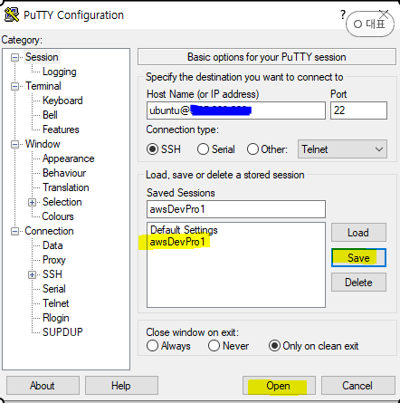Open the Colours settings category

tap(58, 216)
